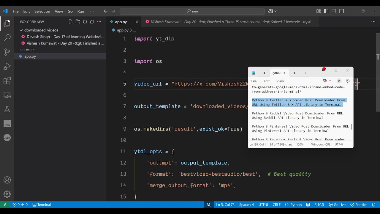Expand the hidden menus ellipsis in menu bar

(92, 11)
